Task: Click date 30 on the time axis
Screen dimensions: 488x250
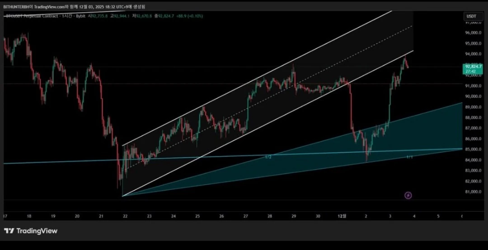Action: (x=318, y=216)
